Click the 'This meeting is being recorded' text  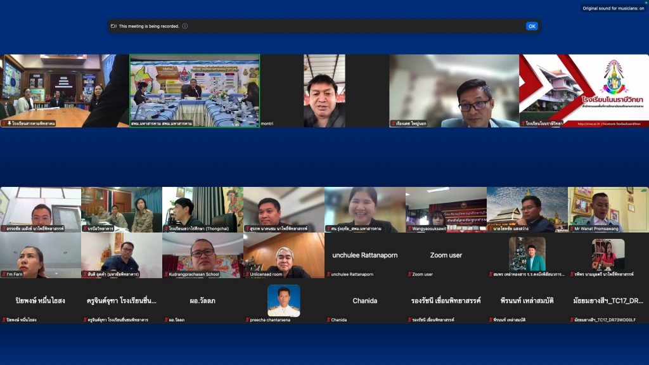point(149,26)
